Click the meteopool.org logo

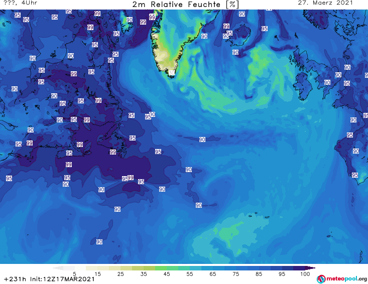pyautogui.click(x=341, y=279)
